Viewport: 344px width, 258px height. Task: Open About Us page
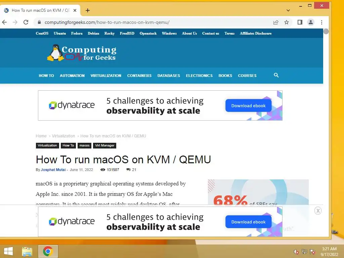(x=189, y=33)
